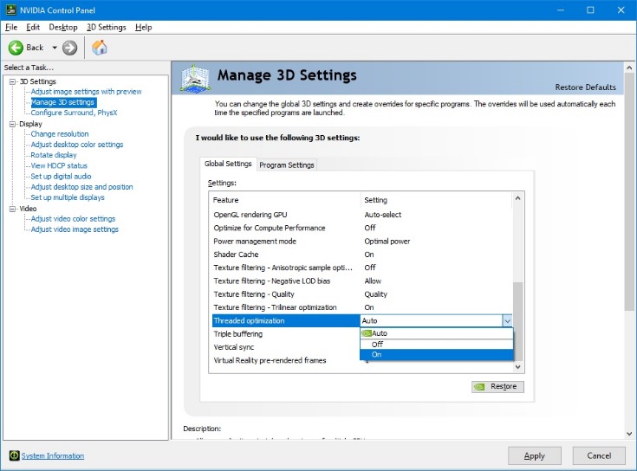The width and height of the screenshot is (637, 471).
Task: Click the System Information icon at bottom left
Action: (x=14, y=455)
